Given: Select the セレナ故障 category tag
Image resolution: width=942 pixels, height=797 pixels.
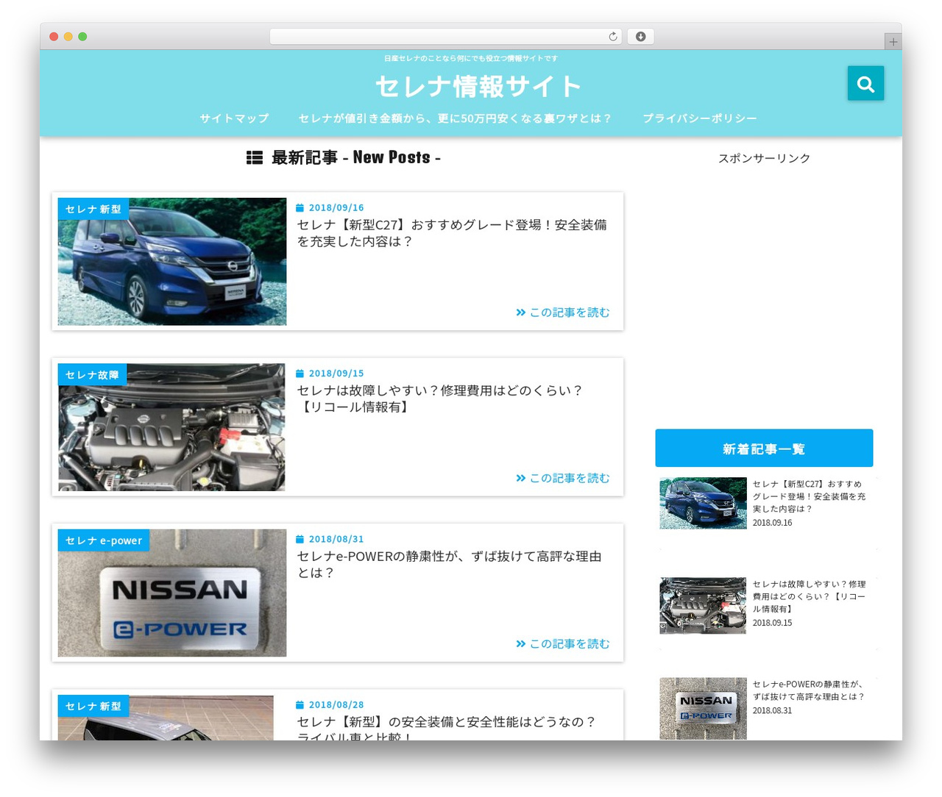Looking at the screenshot, I should pyautogui.click(x=92, y=375).
